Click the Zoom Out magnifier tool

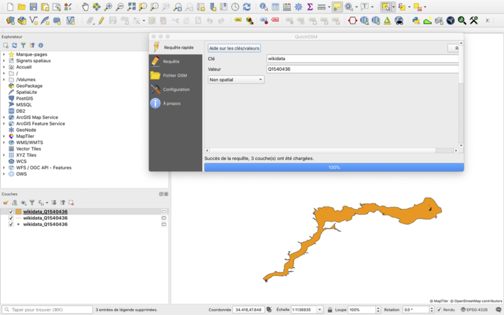click(120, 7)
